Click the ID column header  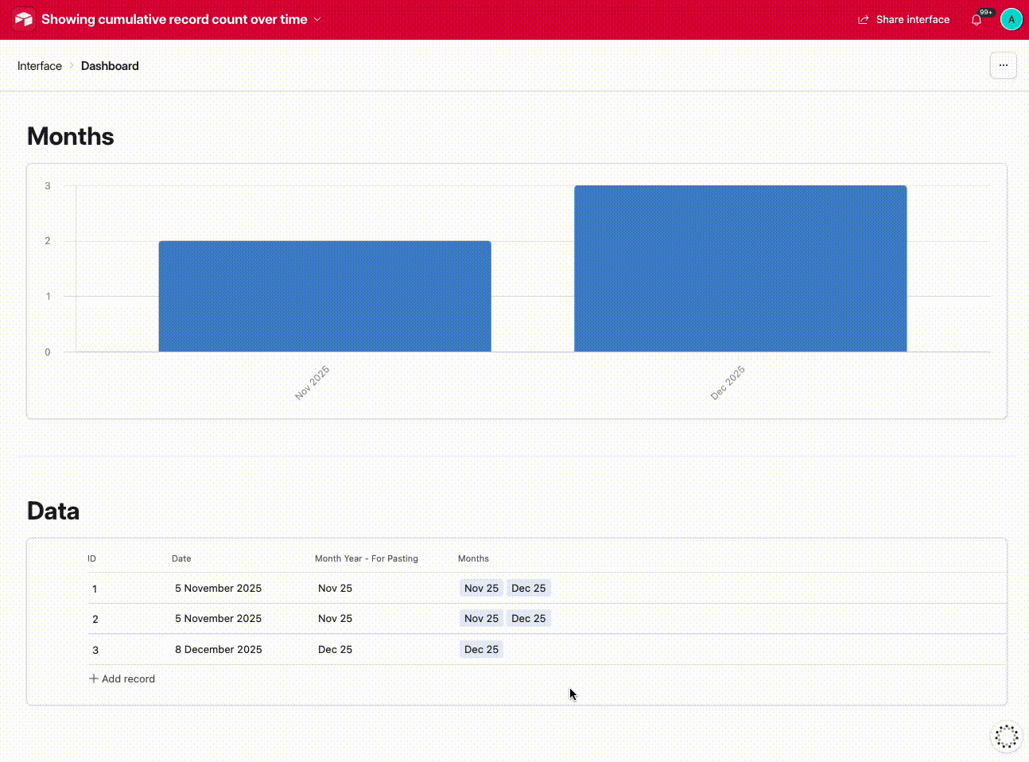tap(91, 558)
